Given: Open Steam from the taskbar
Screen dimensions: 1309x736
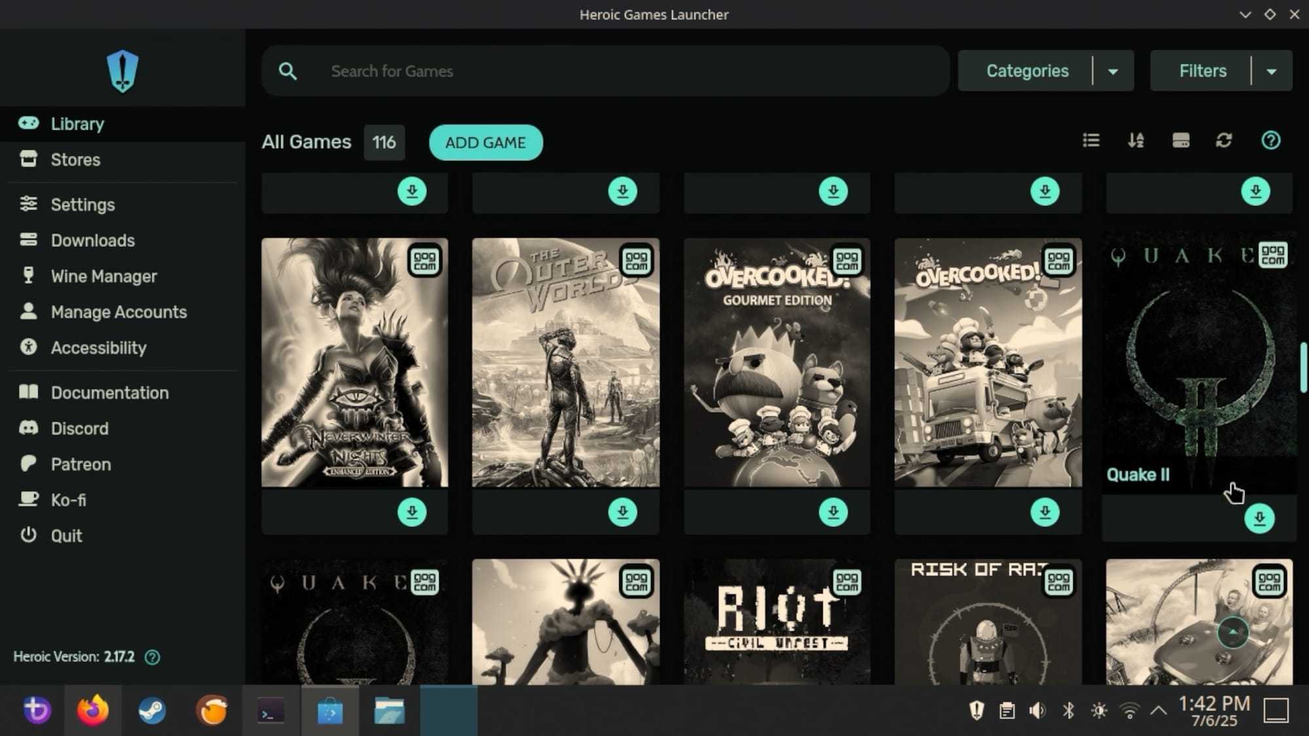Looking at the screenshot, I should [152, 710].
